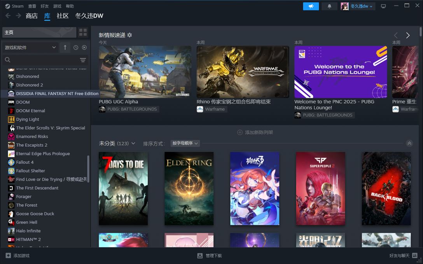Click the Goose Goose Duck icon

(x=11, y=214)
